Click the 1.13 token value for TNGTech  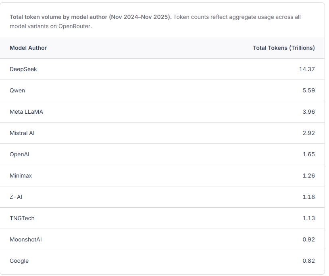point(308,218)
